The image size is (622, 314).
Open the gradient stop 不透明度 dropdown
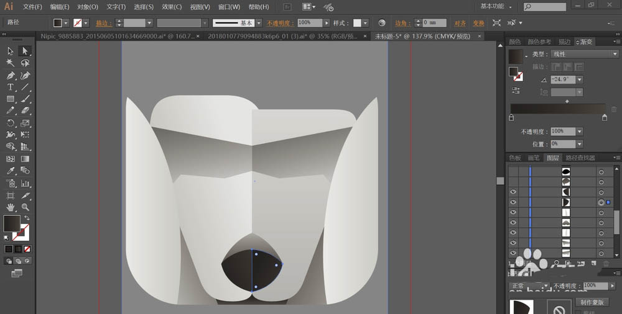580,131
